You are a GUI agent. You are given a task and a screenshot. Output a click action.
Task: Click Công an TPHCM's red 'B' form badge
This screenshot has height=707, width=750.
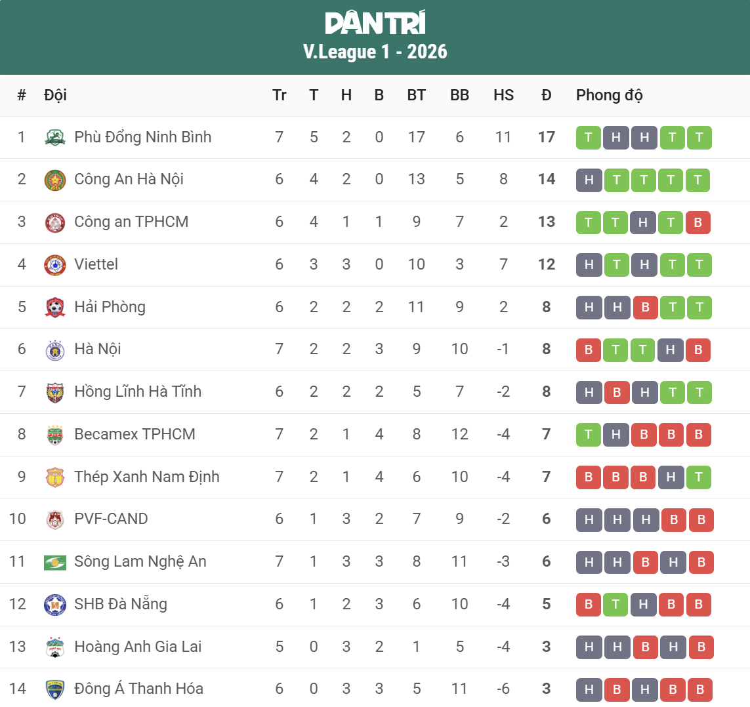(698, 222)
